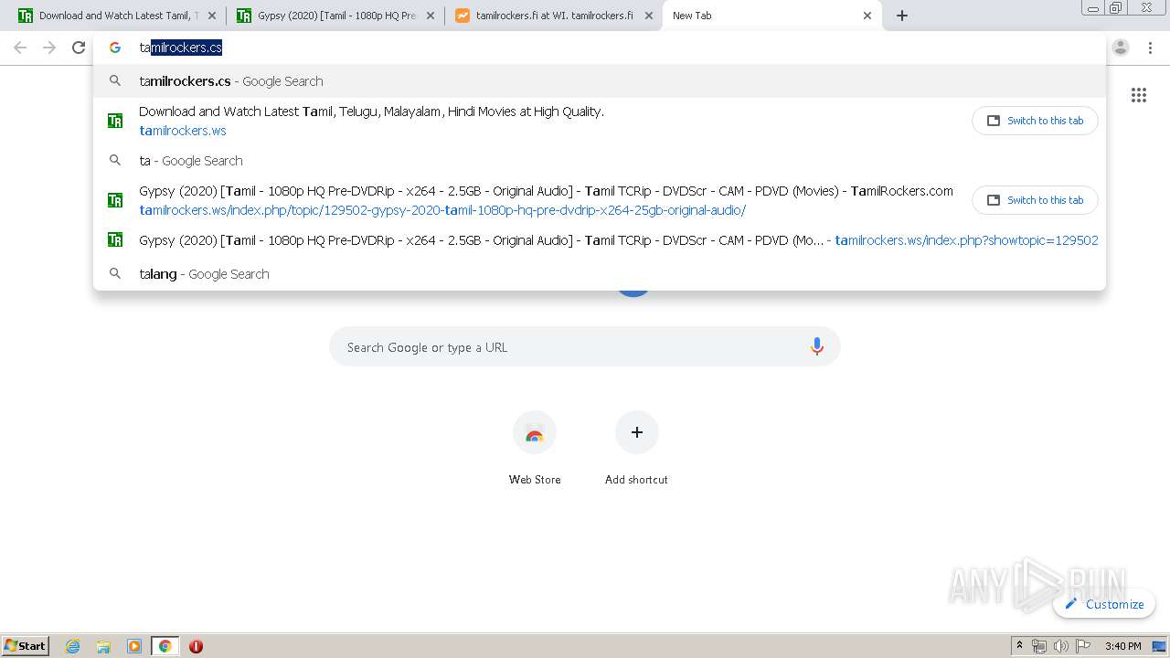Select the Chrome taskbar button
The width and height of the screenshot is (1170, 658).
coord(165,646)
